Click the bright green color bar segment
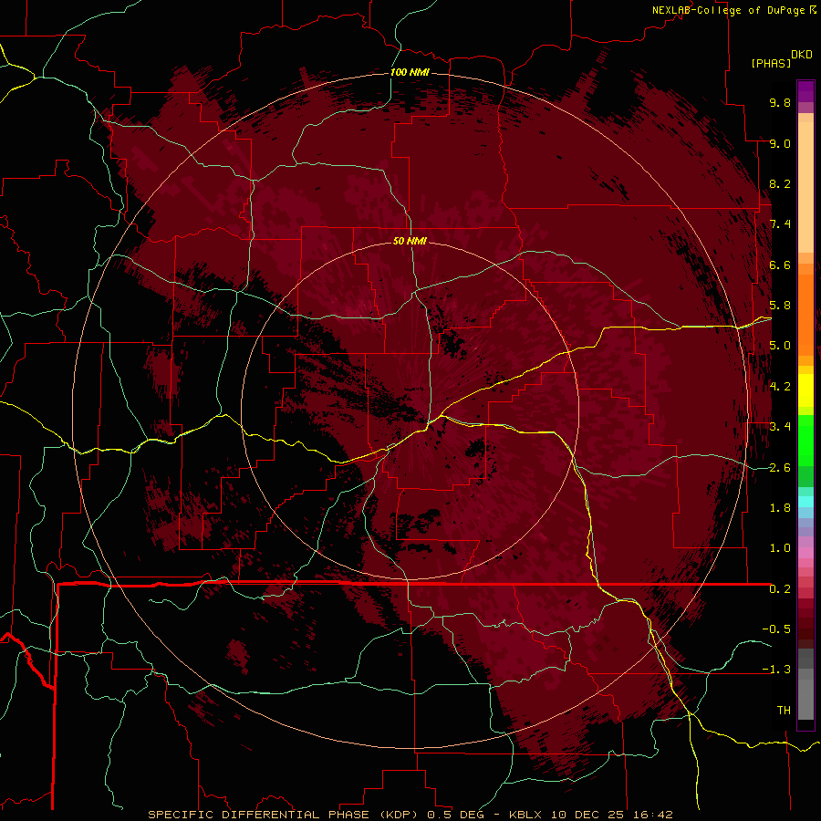 [x=805, y=440]
